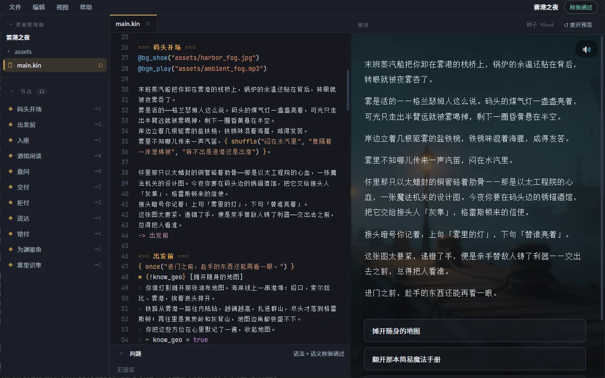605x378 pixels.
Task: Jump to node 出发前
Action: pos(55,125)
